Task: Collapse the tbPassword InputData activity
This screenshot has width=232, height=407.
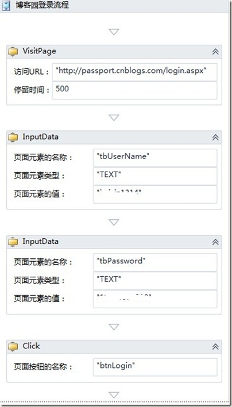Action: pyautogui.click(x=215, y=242)
